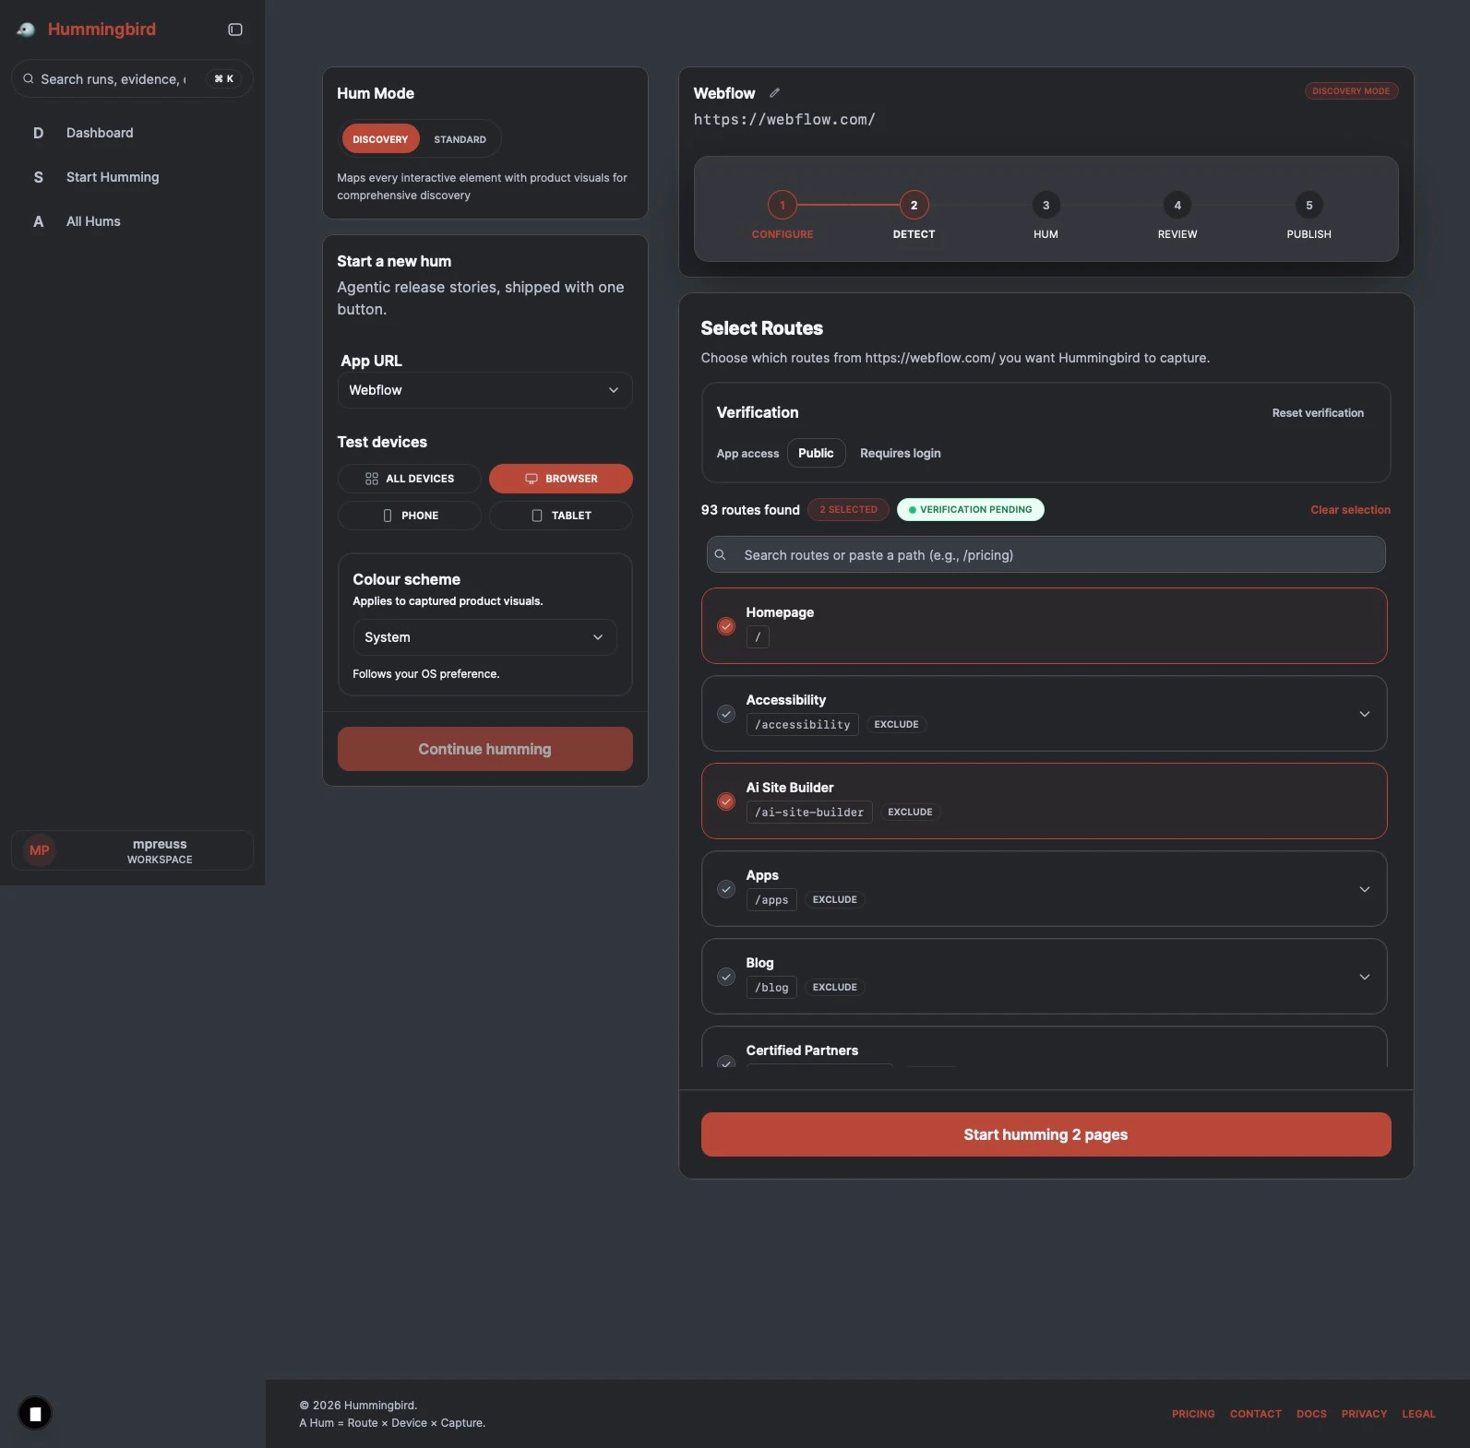
Task: Select Phone test device
Action: coord(410,516)
